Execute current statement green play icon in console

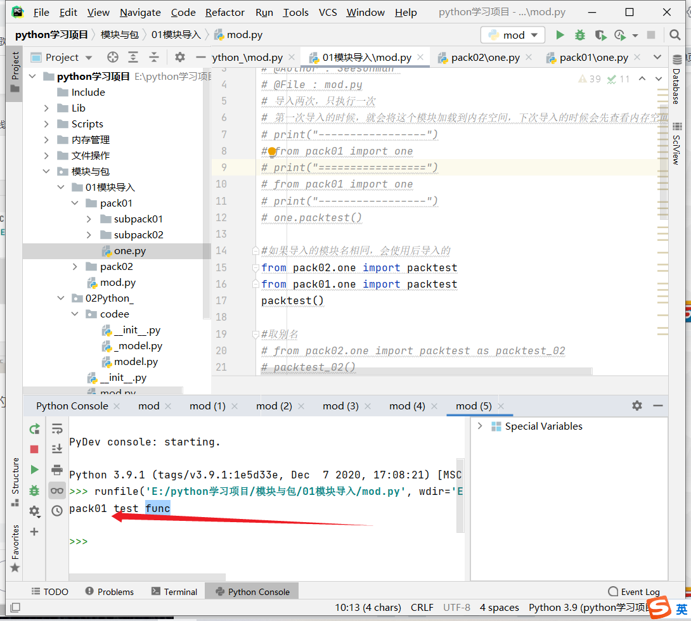(34, 470)
